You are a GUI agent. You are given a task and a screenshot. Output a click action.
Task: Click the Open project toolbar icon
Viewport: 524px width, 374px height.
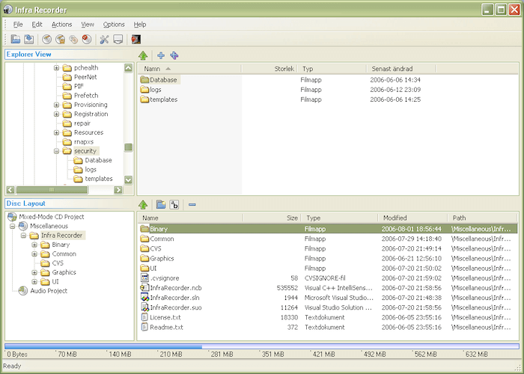[16, 39]
